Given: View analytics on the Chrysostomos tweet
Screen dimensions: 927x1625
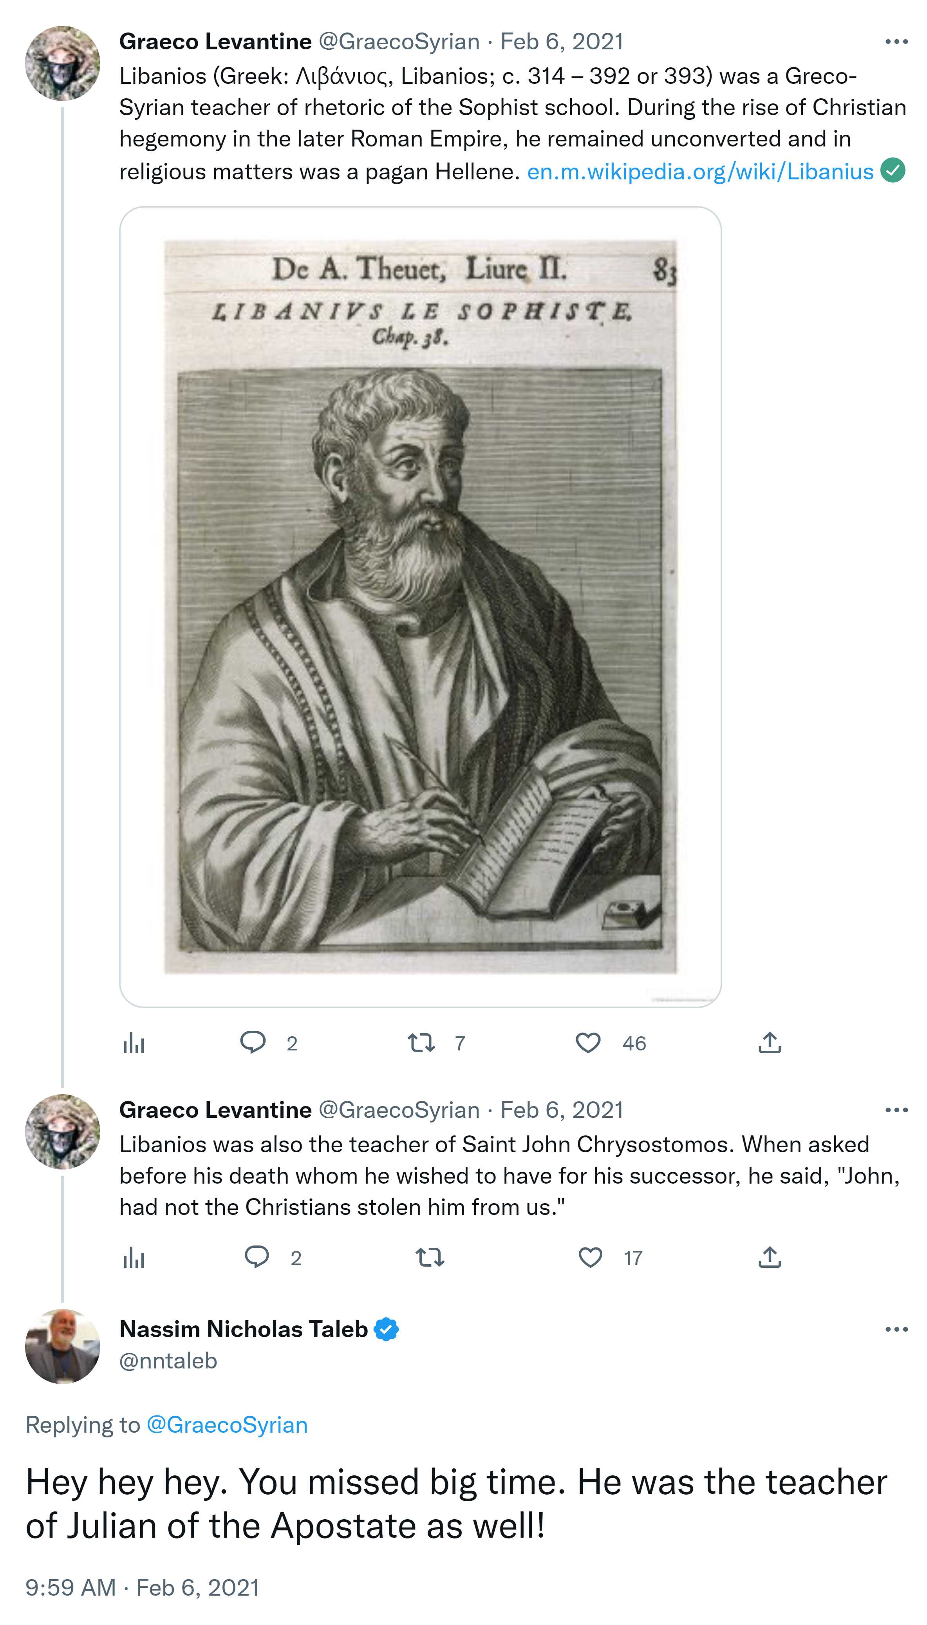Looking at the screenshot, I should point(134,1257).
